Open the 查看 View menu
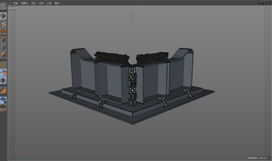The width and height of the screenshot is (272, 161). coord(16,3)
